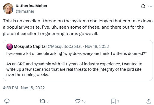The height and width of the screenshot is (105, 154).
Task: Open the three-dot more options menu
Action: (x=150, y=6)
